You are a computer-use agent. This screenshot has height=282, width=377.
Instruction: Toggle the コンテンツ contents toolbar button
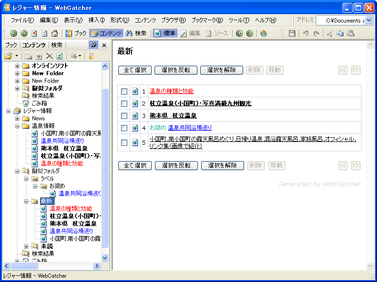pyautogui.click(x=107, y=33)
